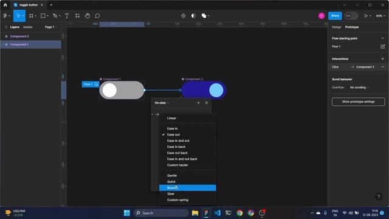Open the Resources tool
Screen dimensions: 389x219
[77, 16]
